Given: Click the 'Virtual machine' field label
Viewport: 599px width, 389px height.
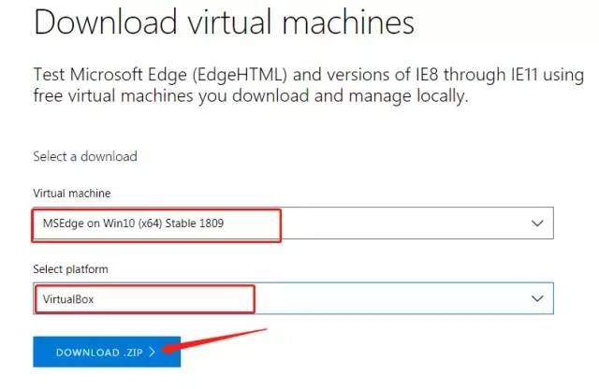Looking at the screenshot, I should coord(72,194).
